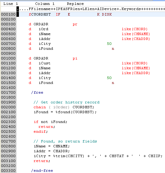The image size is (165, 173).
Task: Click the iCust parameter name
Action: [45, 63]
